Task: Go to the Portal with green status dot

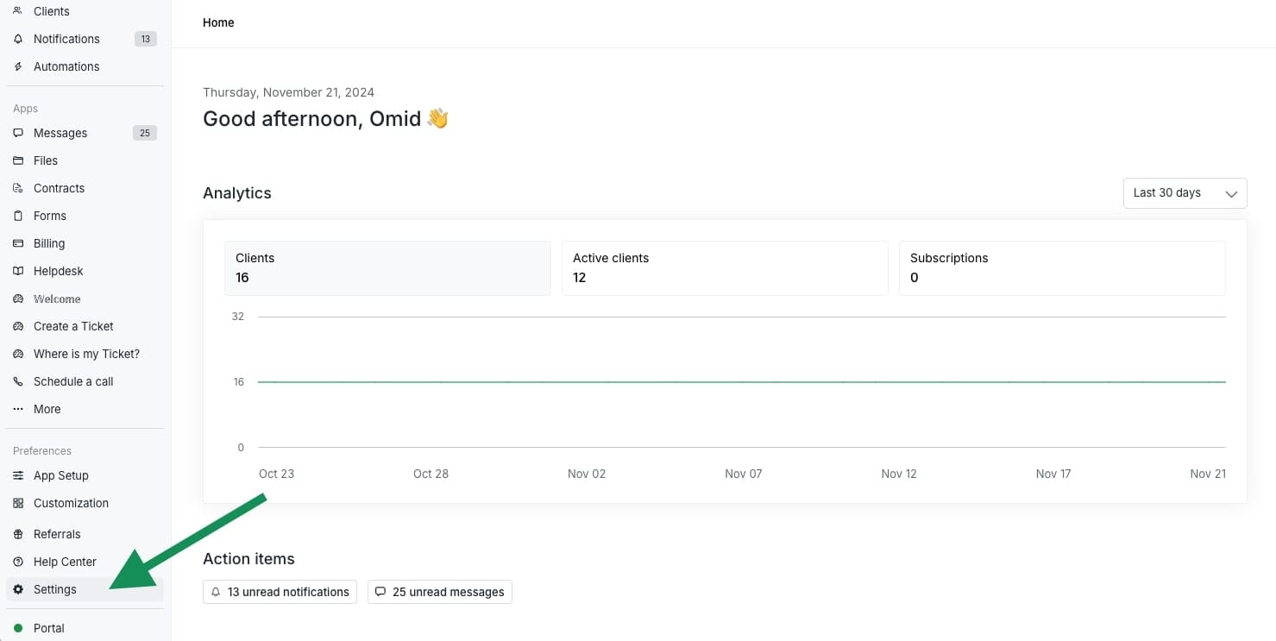Action: 48,628
